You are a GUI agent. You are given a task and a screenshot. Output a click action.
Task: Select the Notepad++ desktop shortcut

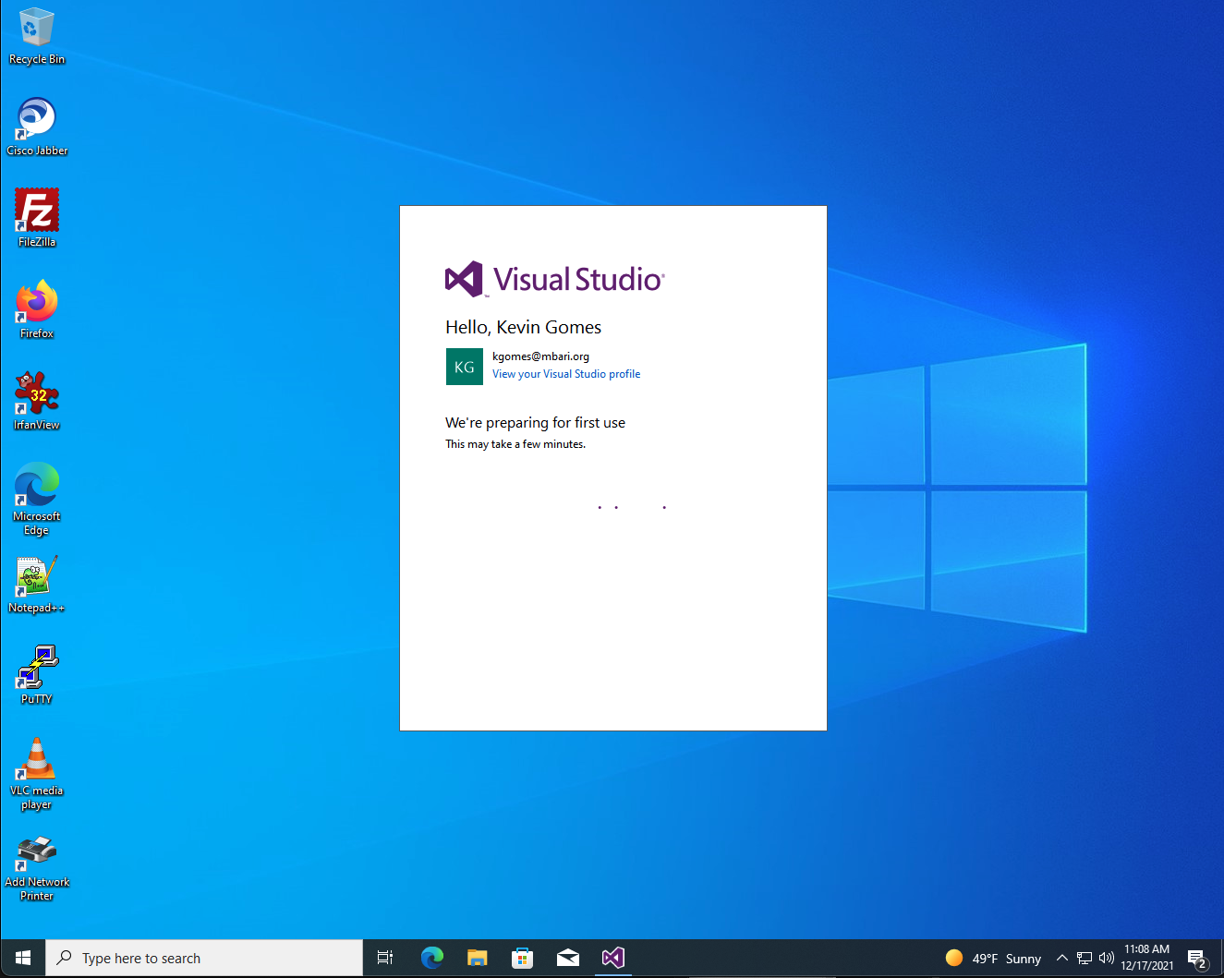(x=37, y=584)
